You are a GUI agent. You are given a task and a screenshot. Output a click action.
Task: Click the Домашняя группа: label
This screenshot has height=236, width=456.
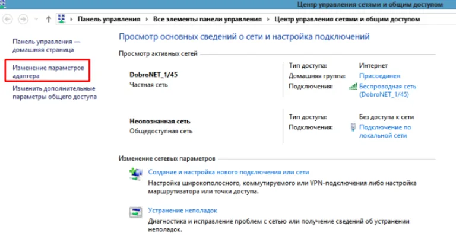[316, 76]
